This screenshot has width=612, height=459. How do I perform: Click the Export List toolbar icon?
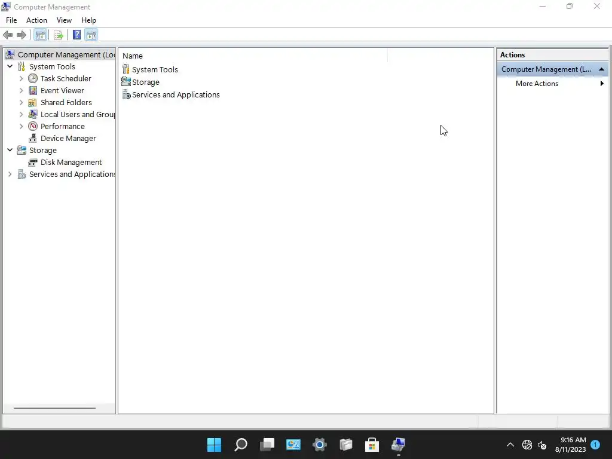[x=58, y=35]
